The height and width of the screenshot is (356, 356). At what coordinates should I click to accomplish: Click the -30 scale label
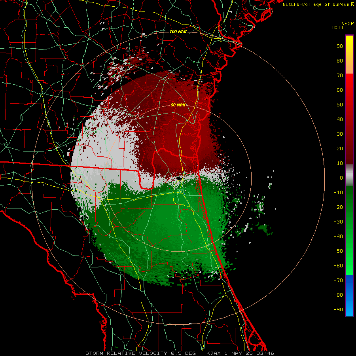click(338, 222)
